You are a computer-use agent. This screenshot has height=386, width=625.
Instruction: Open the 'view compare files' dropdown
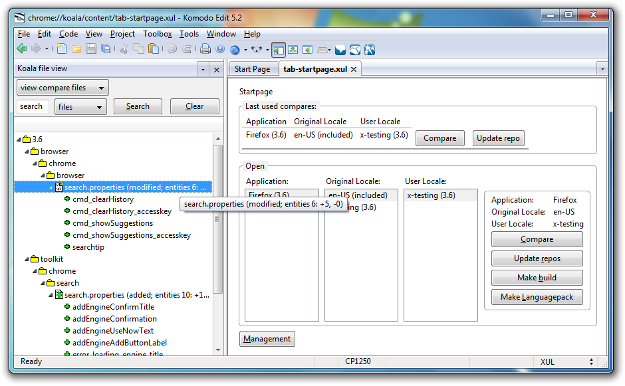pyautogui.click(x=62, y=88)
